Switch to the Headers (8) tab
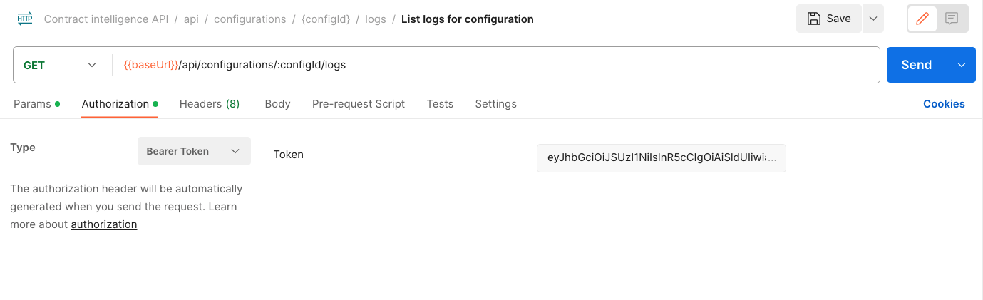Image resolution: width=983 pixels, height=300 pixels. coord(210,104)
